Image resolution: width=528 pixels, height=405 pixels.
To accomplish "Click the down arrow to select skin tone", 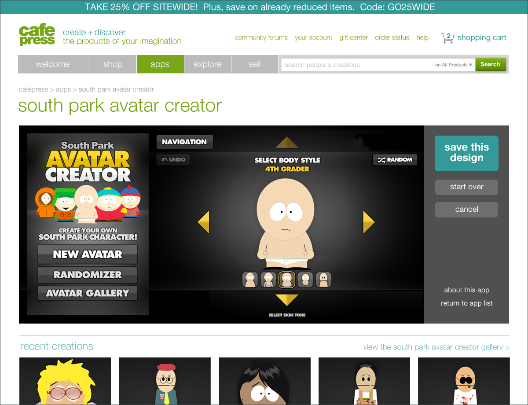I will (287, 300).
